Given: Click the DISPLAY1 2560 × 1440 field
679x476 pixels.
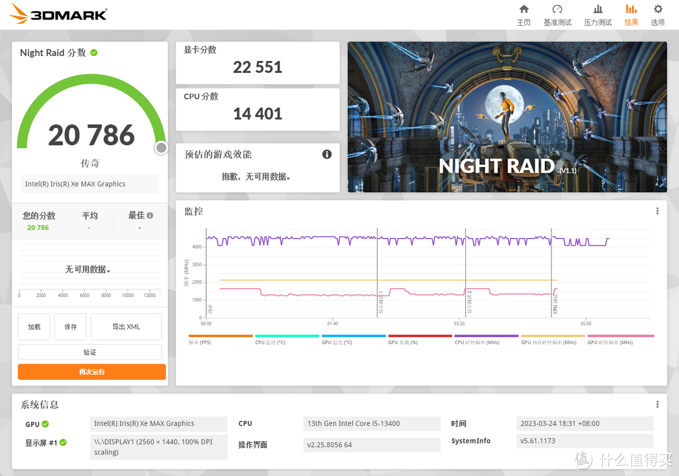Looking at the screenshot, I should (158, 447).
